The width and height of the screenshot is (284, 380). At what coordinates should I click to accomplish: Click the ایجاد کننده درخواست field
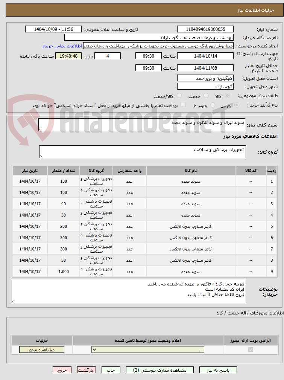(x=158, y=46)
